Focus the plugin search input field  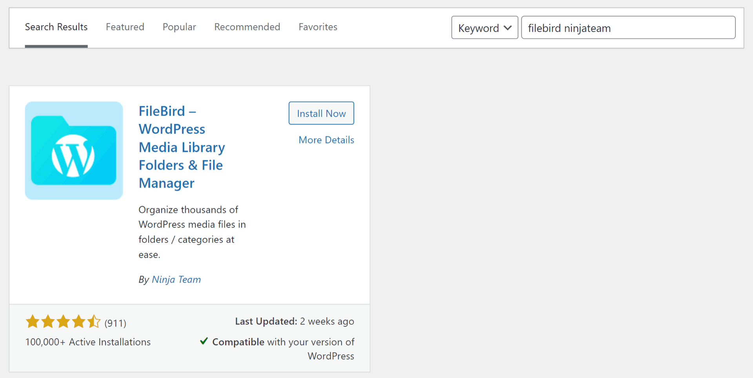point(628,27)
